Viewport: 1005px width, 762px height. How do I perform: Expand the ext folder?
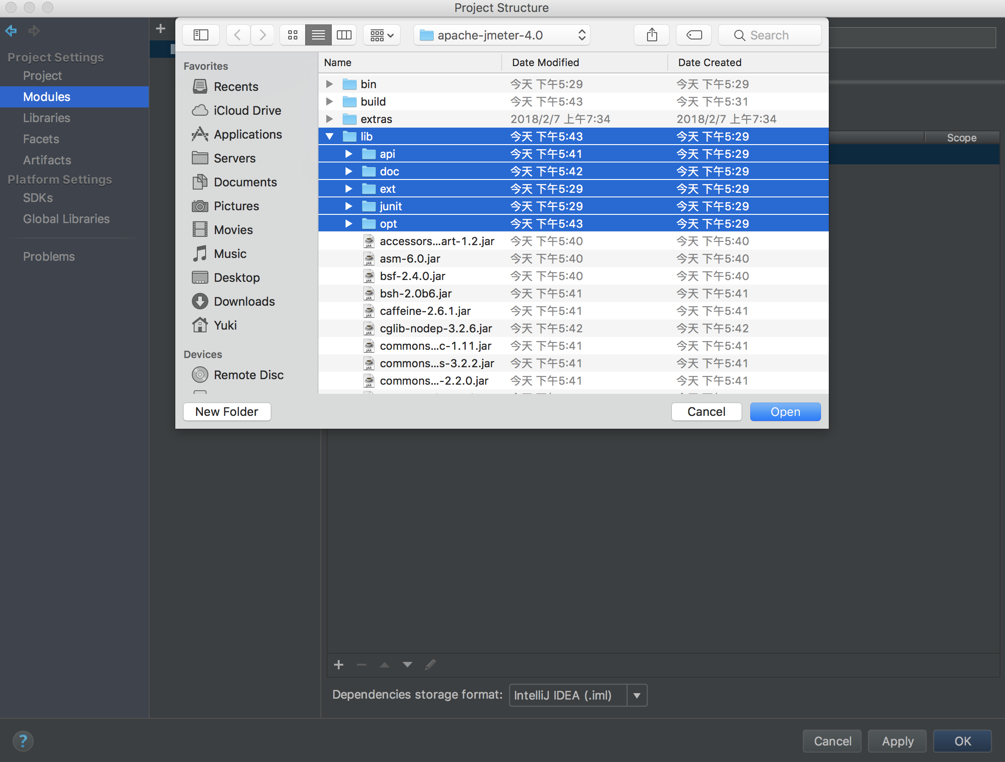coord(348,189)
